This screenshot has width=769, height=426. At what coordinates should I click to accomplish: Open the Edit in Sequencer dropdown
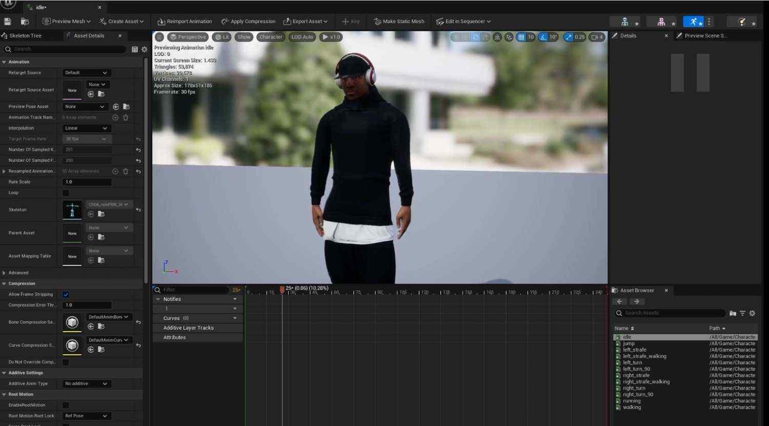pos(463,22)
